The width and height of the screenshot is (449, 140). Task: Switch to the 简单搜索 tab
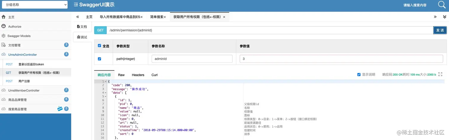click(x=156, y=17)
